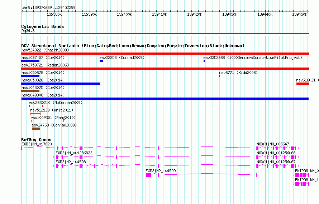Open the DGV Structural Variants track title
The image size is (319, 204).
pos(133,46)
